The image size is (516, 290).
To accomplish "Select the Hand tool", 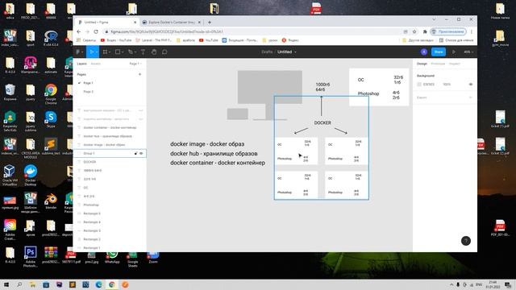I will click(x=154, y=52).
